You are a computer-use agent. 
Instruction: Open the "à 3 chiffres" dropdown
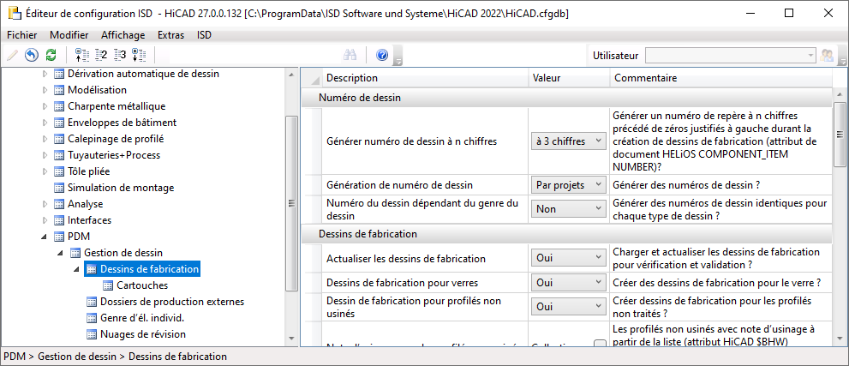tap(569, 141)
